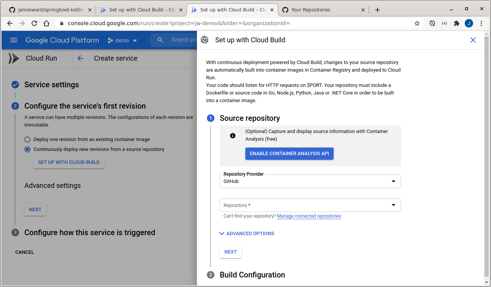Open the Repository dropdown
Screen dimensions: 491x287
click(x=310, y=205)
